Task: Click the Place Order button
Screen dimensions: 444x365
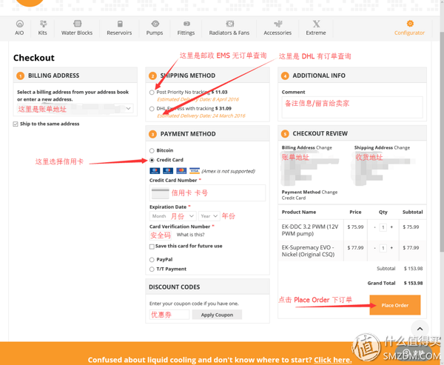Action: point(395,305)
